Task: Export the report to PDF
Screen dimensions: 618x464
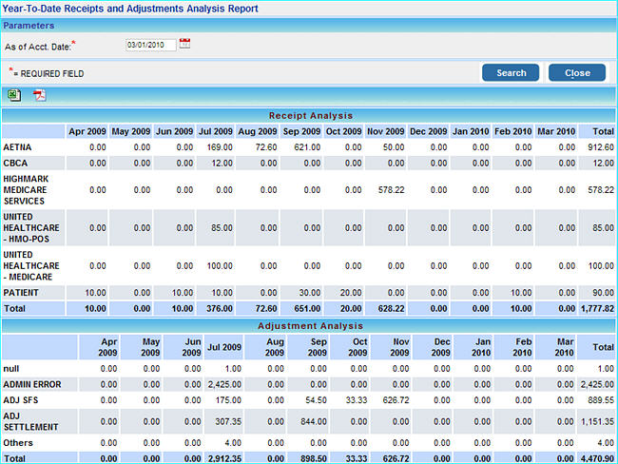Action: (x=40, y=95)
